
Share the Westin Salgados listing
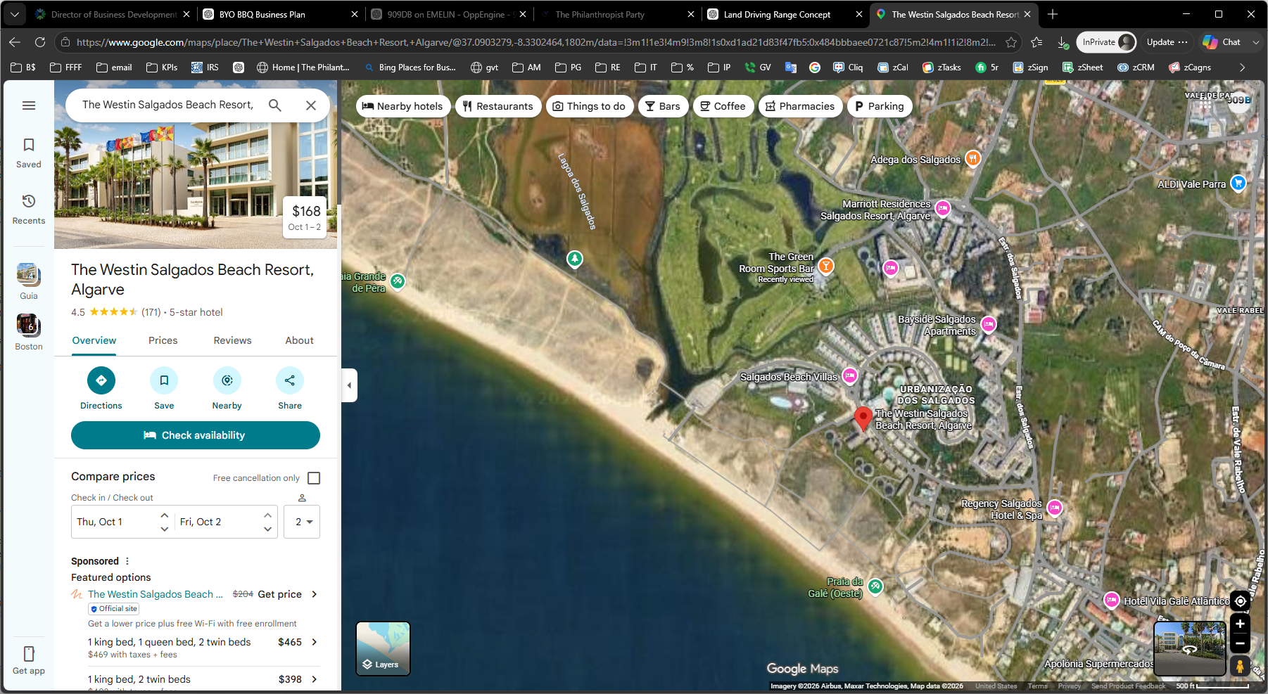pyautogui.click(x=290, y=380)
